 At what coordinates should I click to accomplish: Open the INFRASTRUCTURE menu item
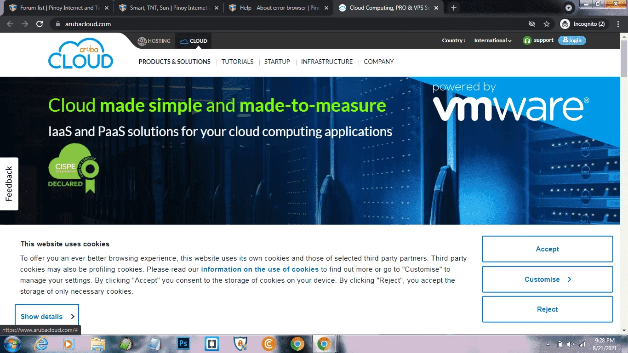tap(327, 62)
